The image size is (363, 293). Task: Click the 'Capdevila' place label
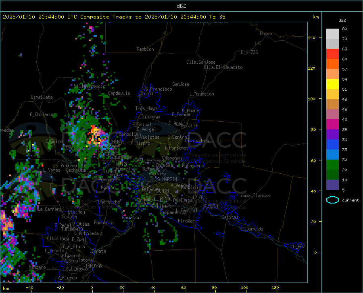point(119,93)
